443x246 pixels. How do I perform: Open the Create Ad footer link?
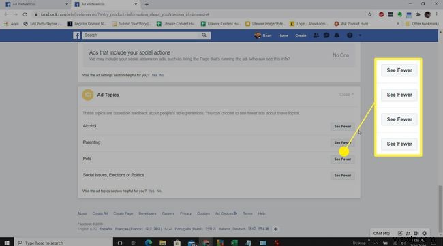pyautogui.click(x=100, y=213)
